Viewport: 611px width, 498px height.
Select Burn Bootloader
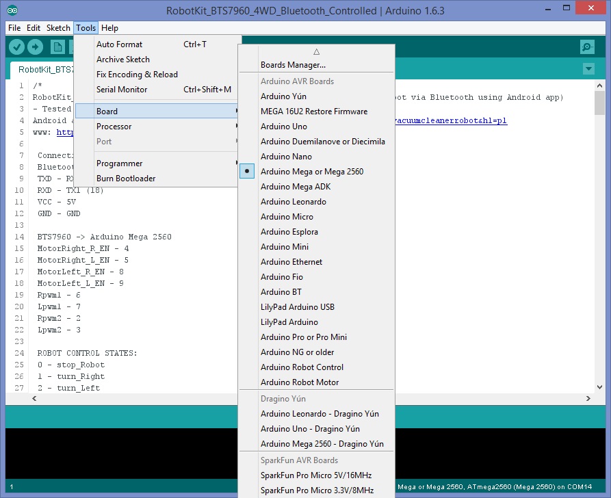coord(156,179)
